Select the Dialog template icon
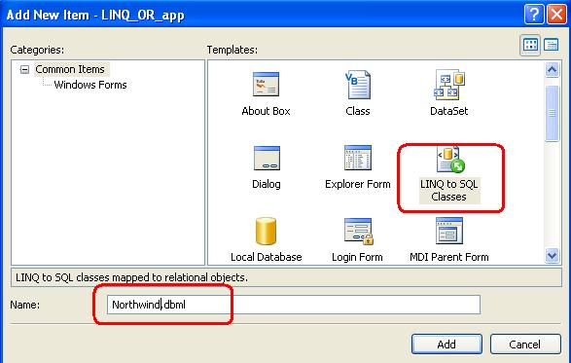 click(x=267, y=159)
